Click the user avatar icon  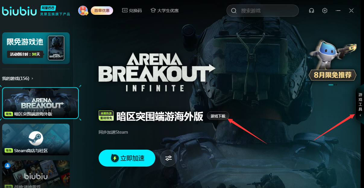click(83, 11)
